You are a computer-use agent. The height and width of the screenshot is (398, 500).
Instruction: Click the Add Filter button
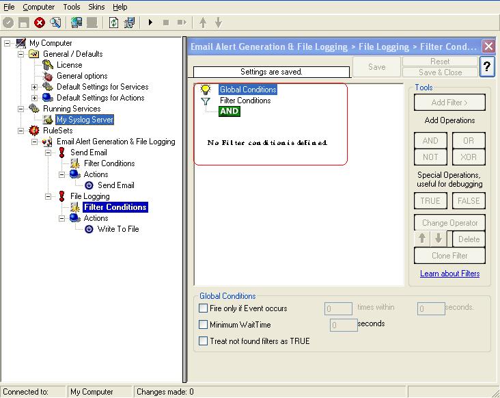click(449, 103)
